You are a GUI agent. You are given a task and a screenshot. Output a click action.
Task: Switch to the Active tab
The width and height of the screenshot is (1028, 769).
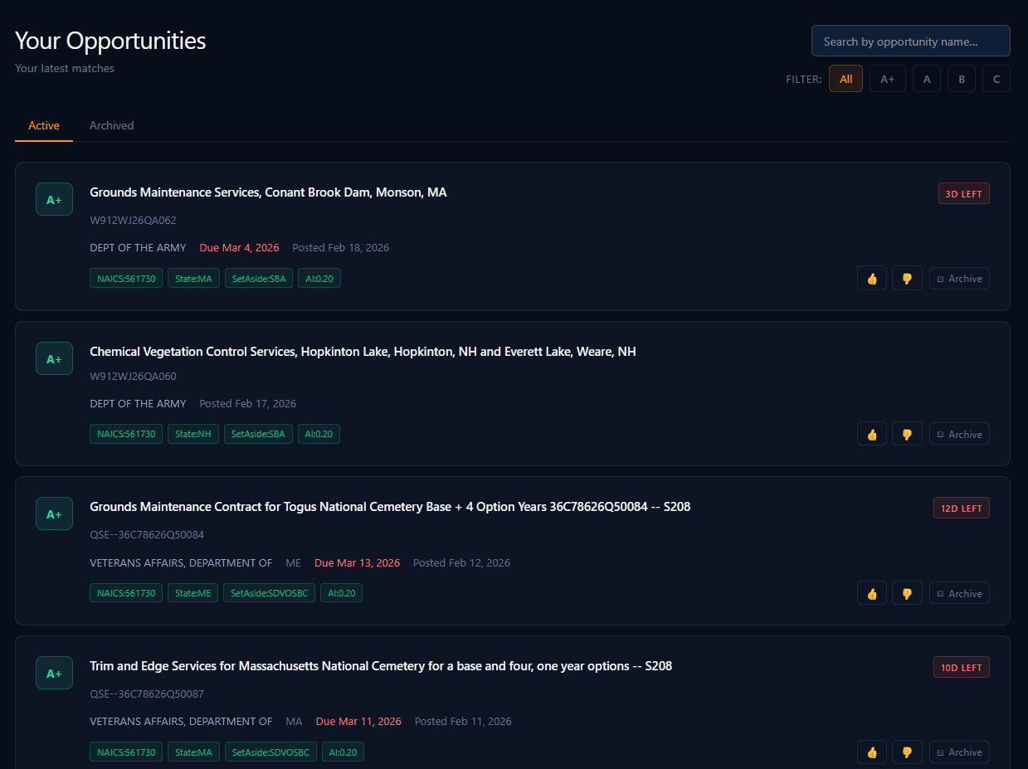[44, 125]
